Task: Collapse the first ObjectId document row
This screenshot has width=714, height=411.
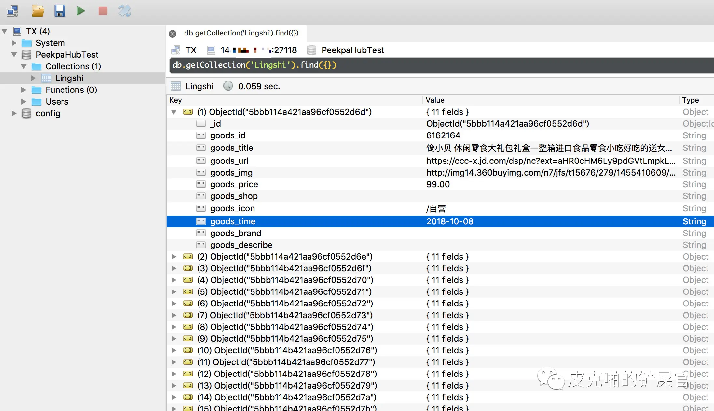Action: click(x=174, y=112)
